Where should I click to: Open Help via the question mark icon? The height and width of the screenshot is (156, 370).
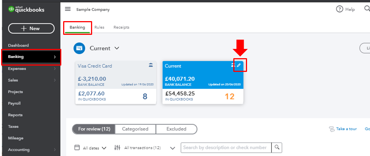[339, 9]
